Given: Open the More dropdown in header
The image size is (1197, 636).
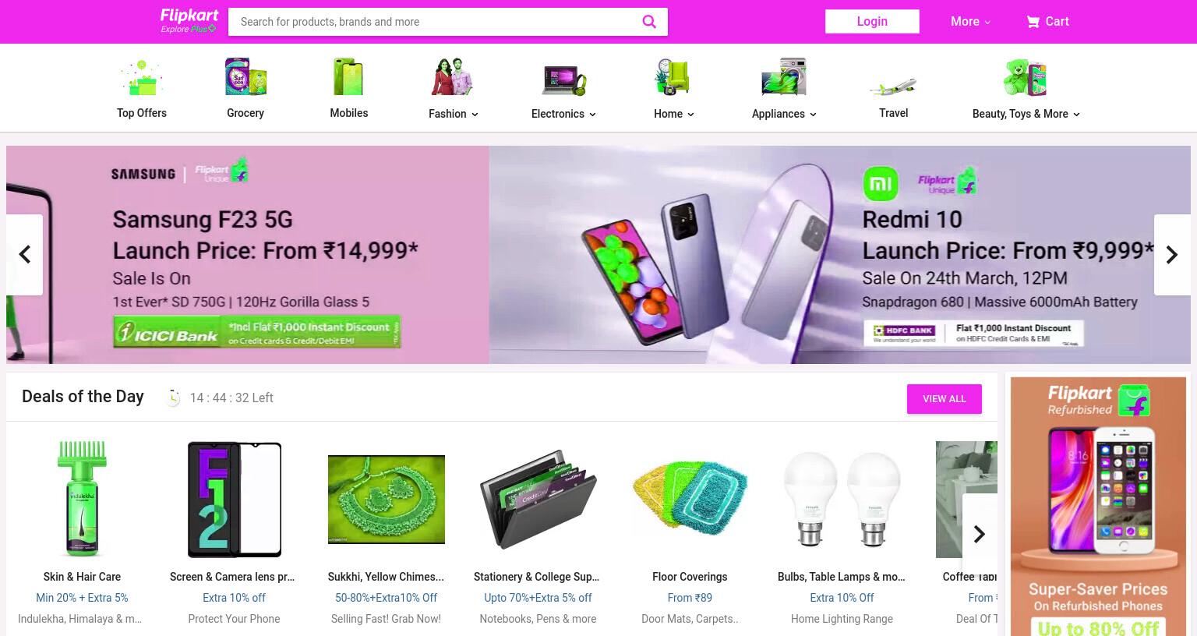Looking at the screenshot, I should click(x=970, y=22).
